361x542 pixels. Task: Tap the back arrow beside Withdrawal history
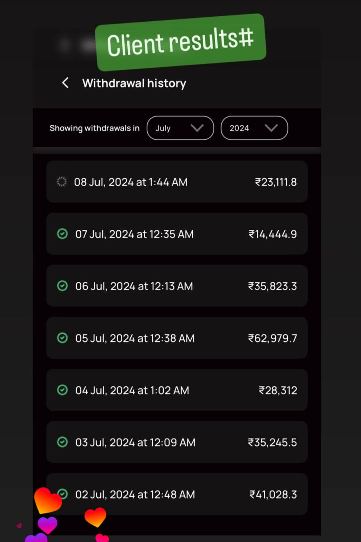click(65, 83)
